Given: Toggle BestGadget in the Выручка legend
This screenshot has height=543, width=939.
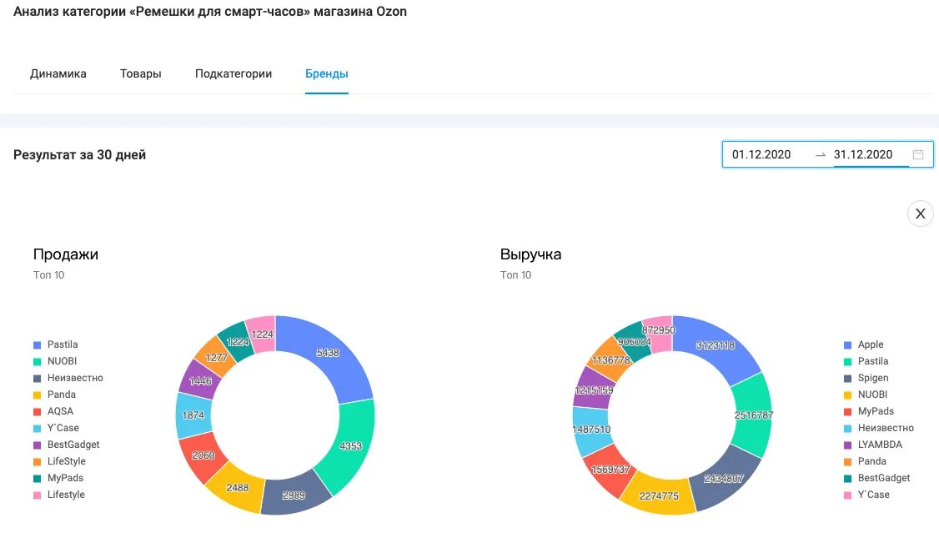Looking at the screenshot, I should tap(876, 478).
